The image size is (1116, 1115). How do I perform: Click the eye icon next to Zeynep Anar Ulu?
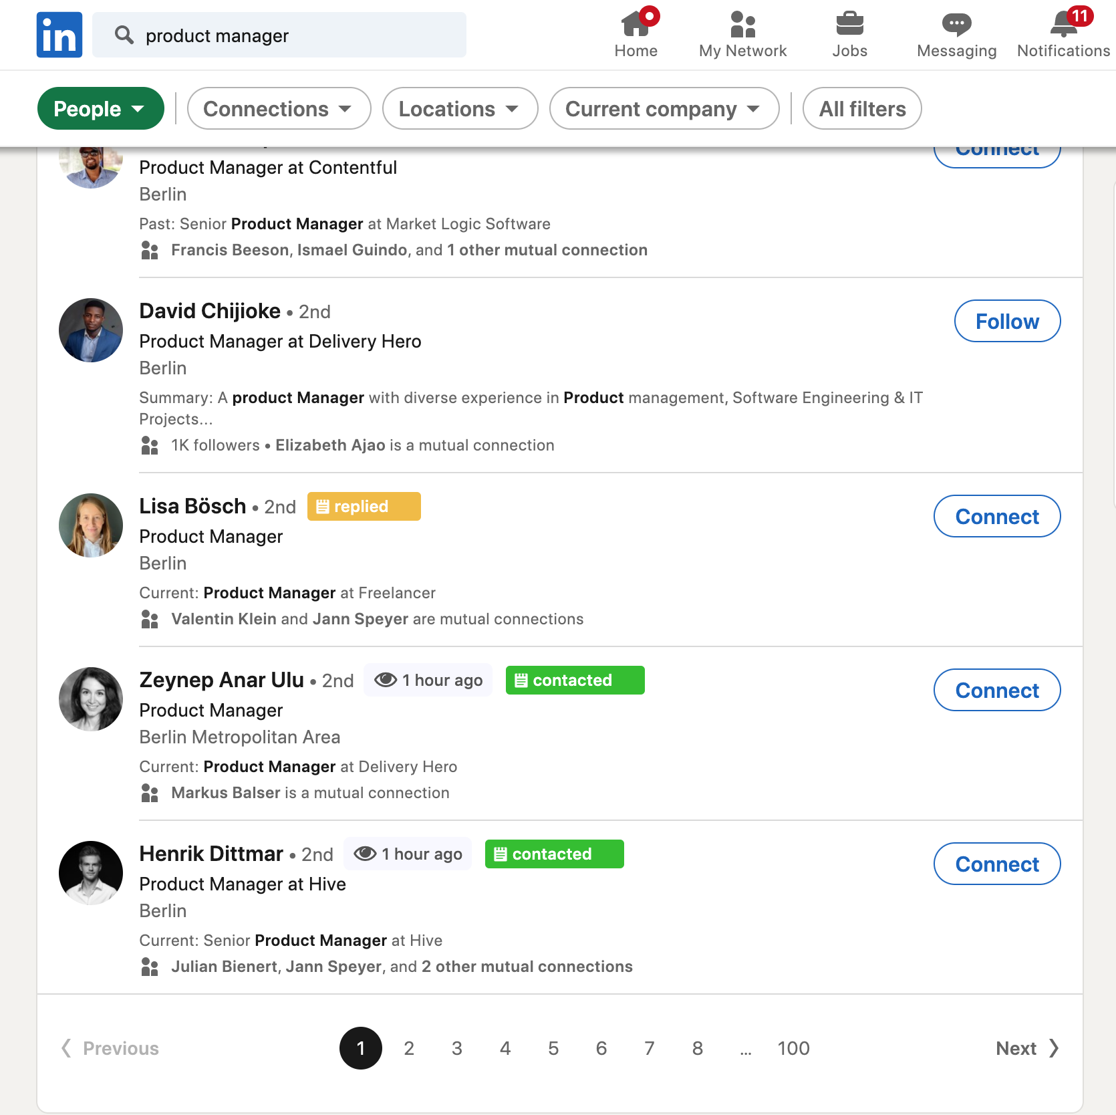(386, 680)
